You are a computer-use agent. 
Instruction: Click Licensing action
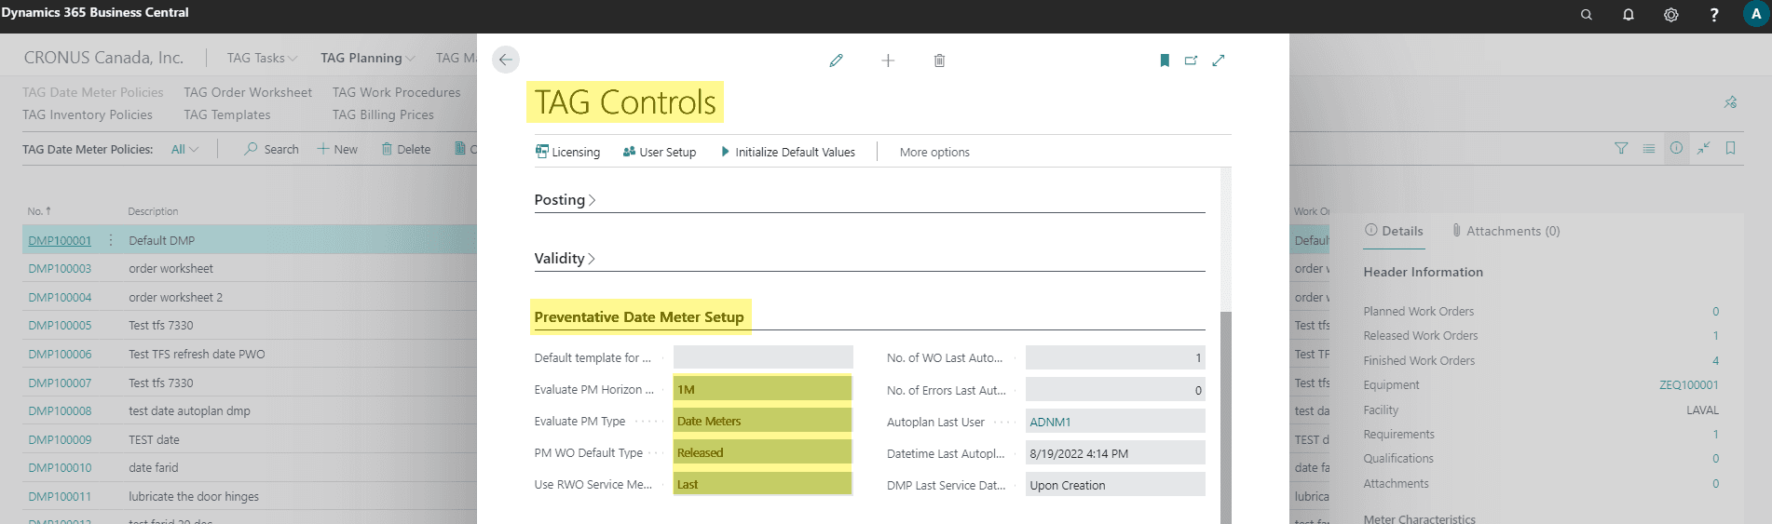coord(568,152)
